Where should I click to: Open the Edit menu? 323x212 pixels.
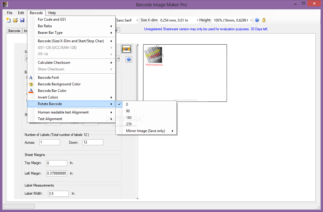(21, 13)
